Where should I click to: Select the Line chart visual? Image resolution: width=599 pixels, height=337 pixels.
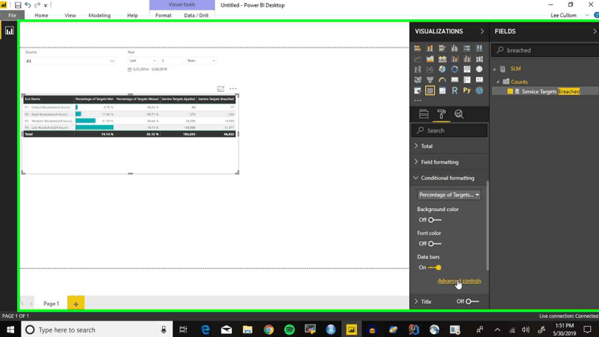tap(418, 59)
